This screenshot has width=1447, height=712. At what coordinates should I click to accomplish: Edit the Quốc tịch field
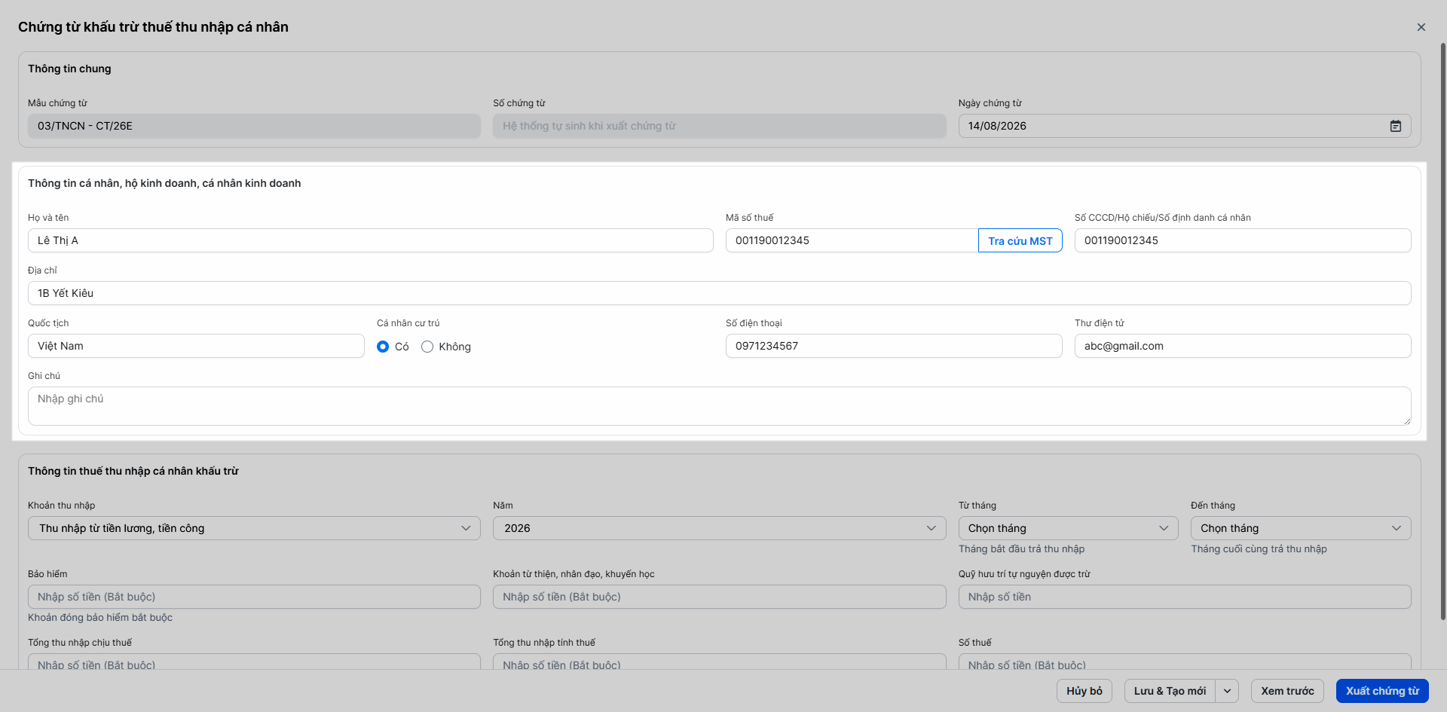click(x=196, y=346)
